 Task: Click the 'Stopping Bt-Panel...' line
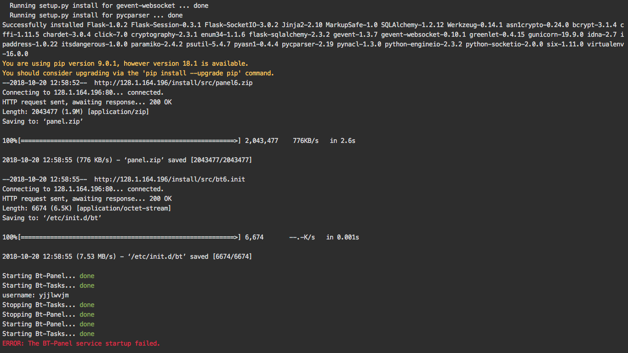click(x=39, y=314)
